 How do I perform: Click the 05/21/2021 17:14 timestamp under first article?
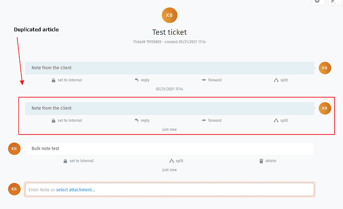coord(170,89)
